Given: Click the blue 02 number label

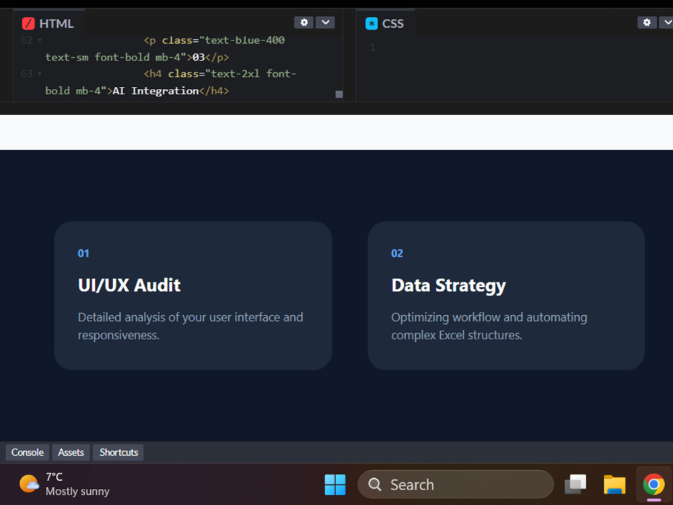Looking at the screenshot, I should [397, 253].
